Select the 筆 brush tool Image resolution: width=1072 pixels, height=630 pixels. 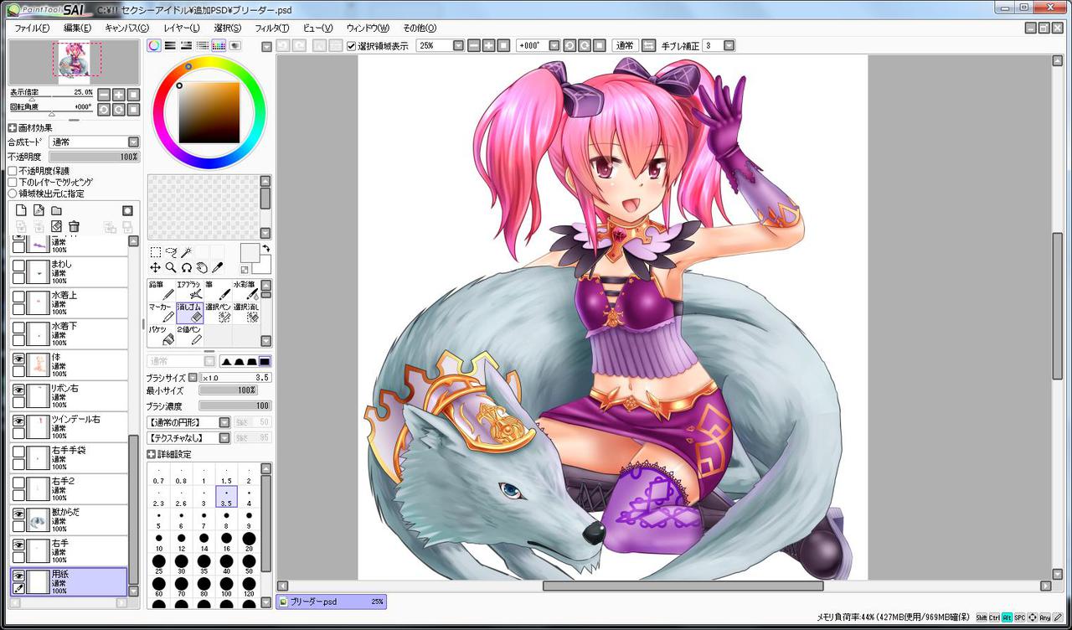pyautogui.click(x=217, y=290)
